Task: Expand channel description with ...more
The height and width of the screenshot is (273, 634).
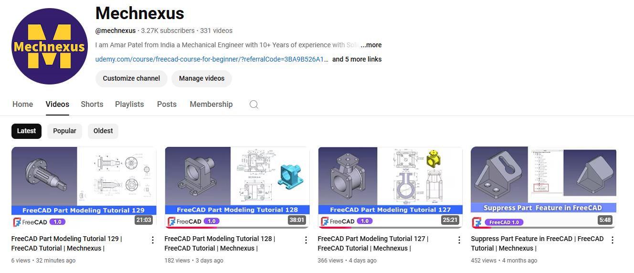Action: tap(371, 45)
